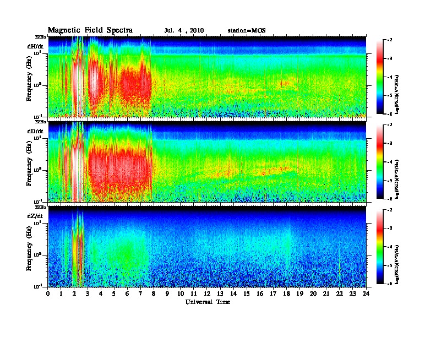Click the dD/dt color scale bar
436x337 pixels.
[380, 162]
